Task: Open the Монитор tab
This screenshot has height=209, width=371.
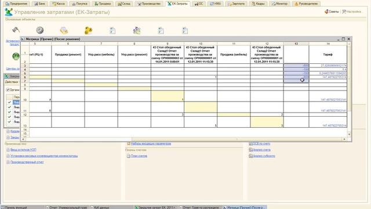Action: point(279,3)
